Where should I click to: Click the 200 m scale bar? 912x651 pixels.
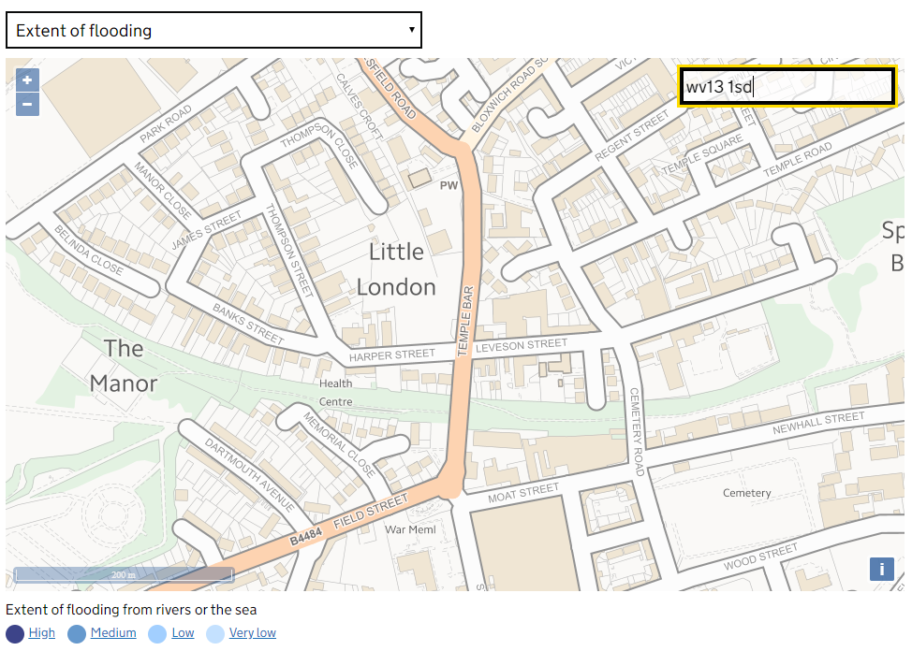tap(124, 574)
